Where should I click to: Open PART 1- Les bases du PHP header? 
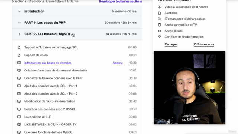click(x=77, y=23)
